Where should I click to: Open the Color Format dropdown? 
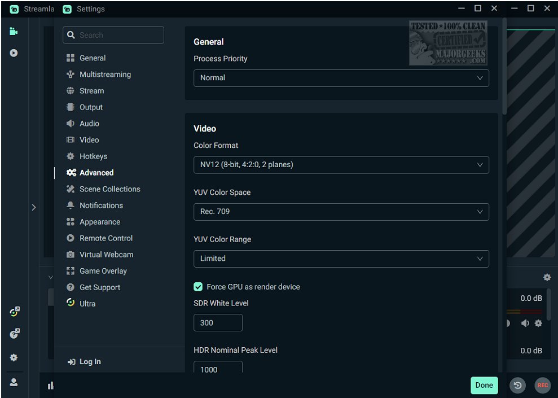[341, 165]
